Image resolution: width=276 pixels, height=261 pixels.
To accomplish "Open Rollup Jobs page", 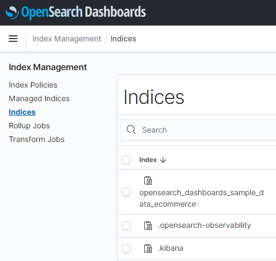I will [29, 126].
